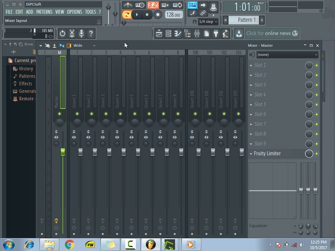Click the record button

click(x=158, y=15)
